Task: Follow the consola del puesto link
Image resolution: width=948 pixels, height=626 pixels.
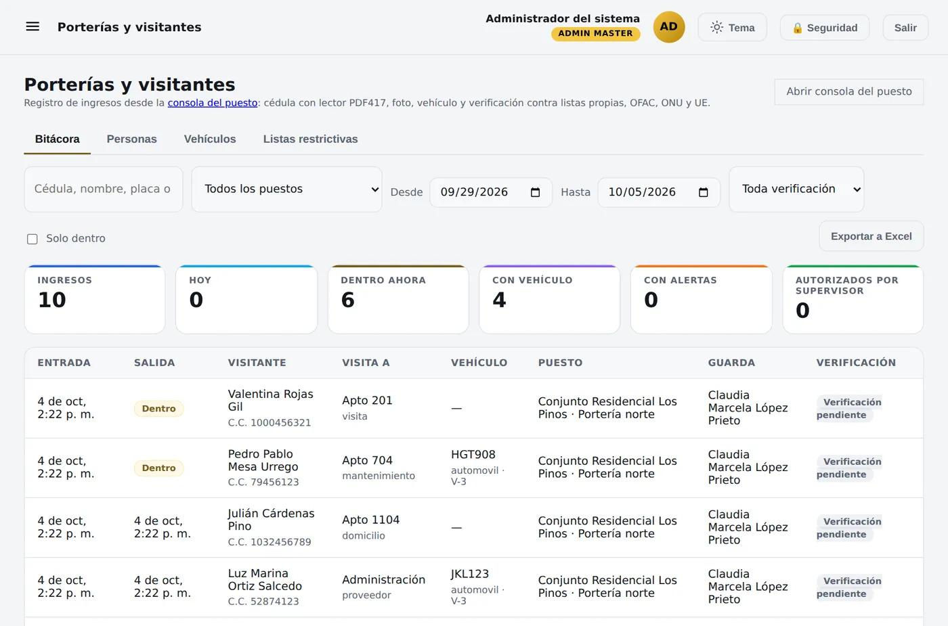Action: pos(212,103)
